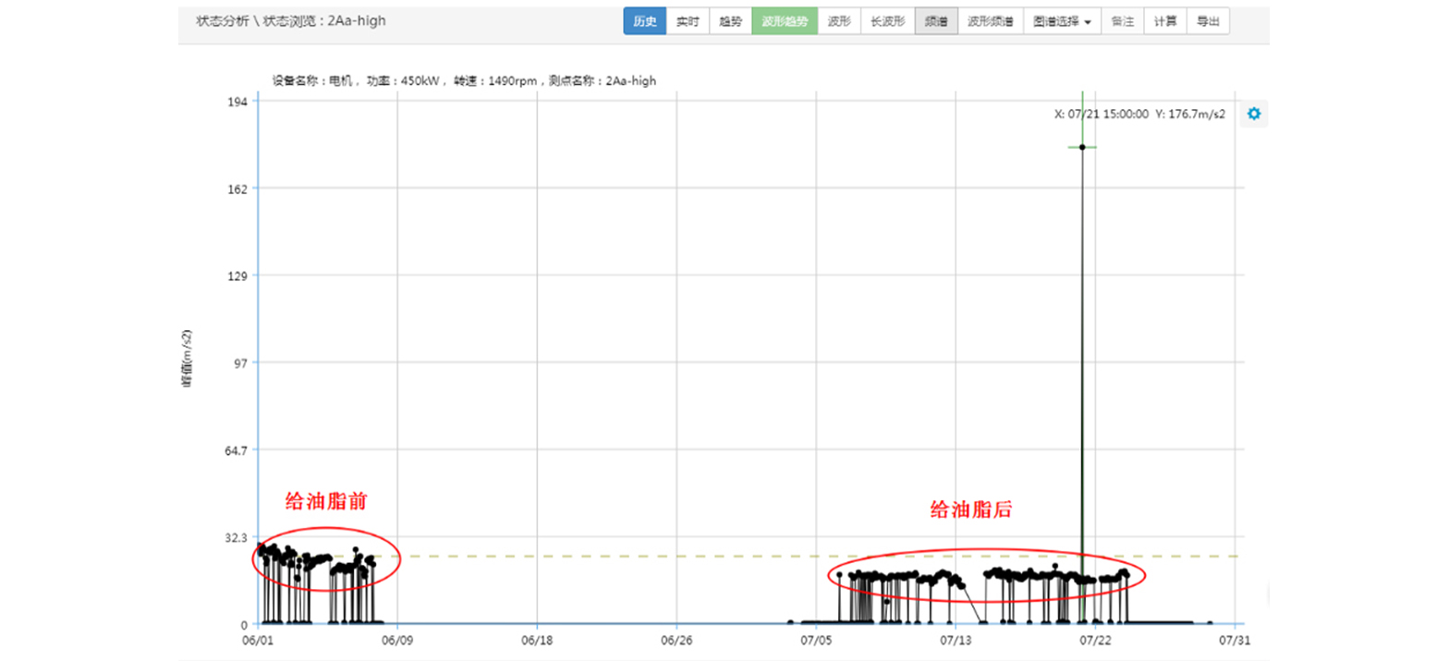
Task: Click the 计算 calculate button
Action: click(1164, 21)
